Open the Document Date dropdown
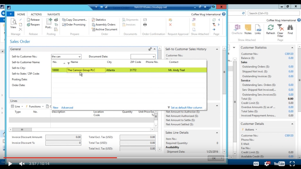The image size is (301, 169). point(154,56)
